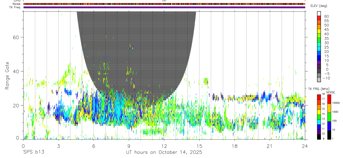Image resolution: width=343 pixels, height=158 pixels.
Task: Click the dark gray ELEV swatch between -5 and 0
Action: coord(319,71)
